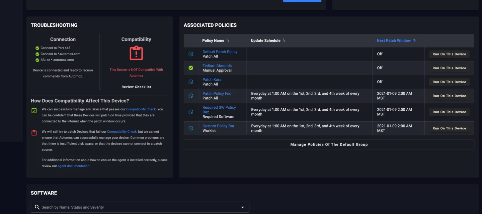Image resolution: width=482 pixels, height=214 pixels.
Task: Run Patch Policy Foo on this device
Action: pos(449,96)
